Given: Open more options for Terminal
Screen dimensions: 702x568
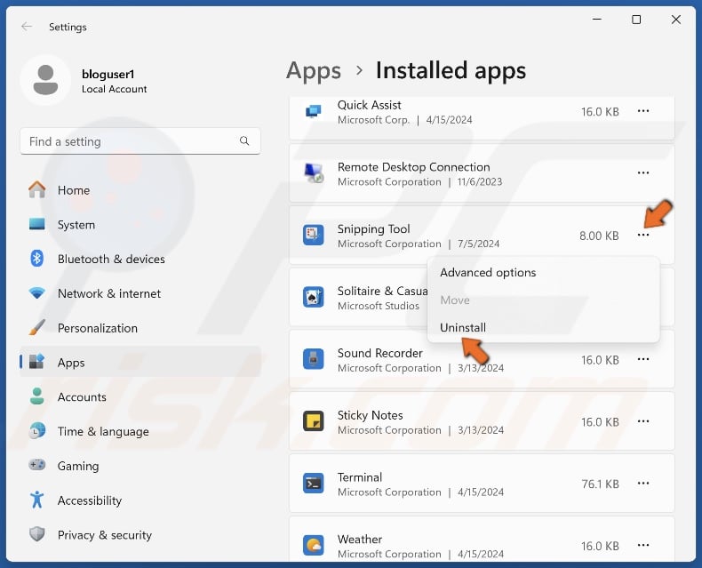Looking at the screenshot, I should pyautogui.click(x=643, y=484).
